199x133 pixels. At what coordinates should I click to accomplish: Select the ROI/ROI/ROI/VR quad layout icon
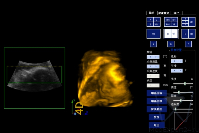(171, 22)
